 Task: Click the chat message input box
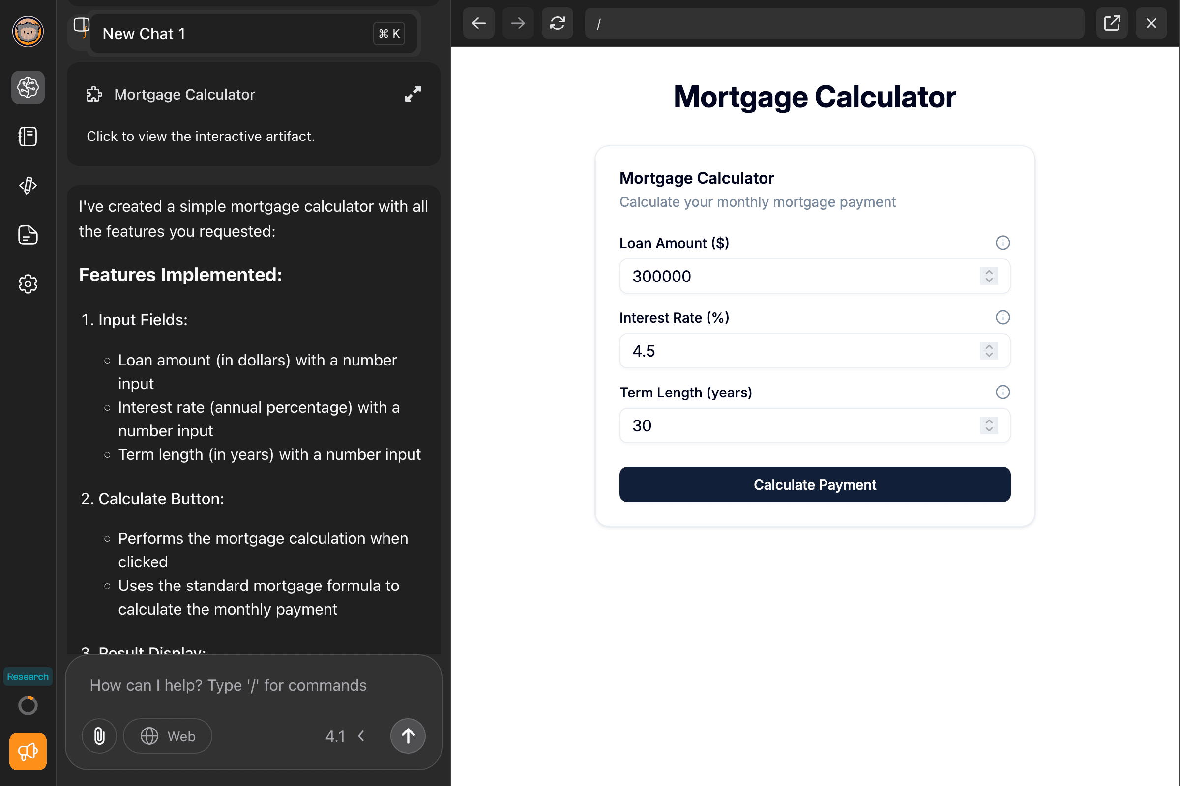[253, 685]
